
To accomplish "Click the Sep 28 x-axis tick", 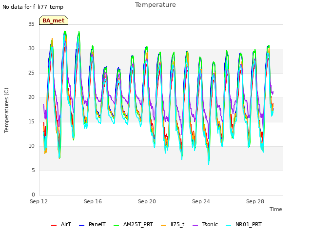I will pos(255,201).
